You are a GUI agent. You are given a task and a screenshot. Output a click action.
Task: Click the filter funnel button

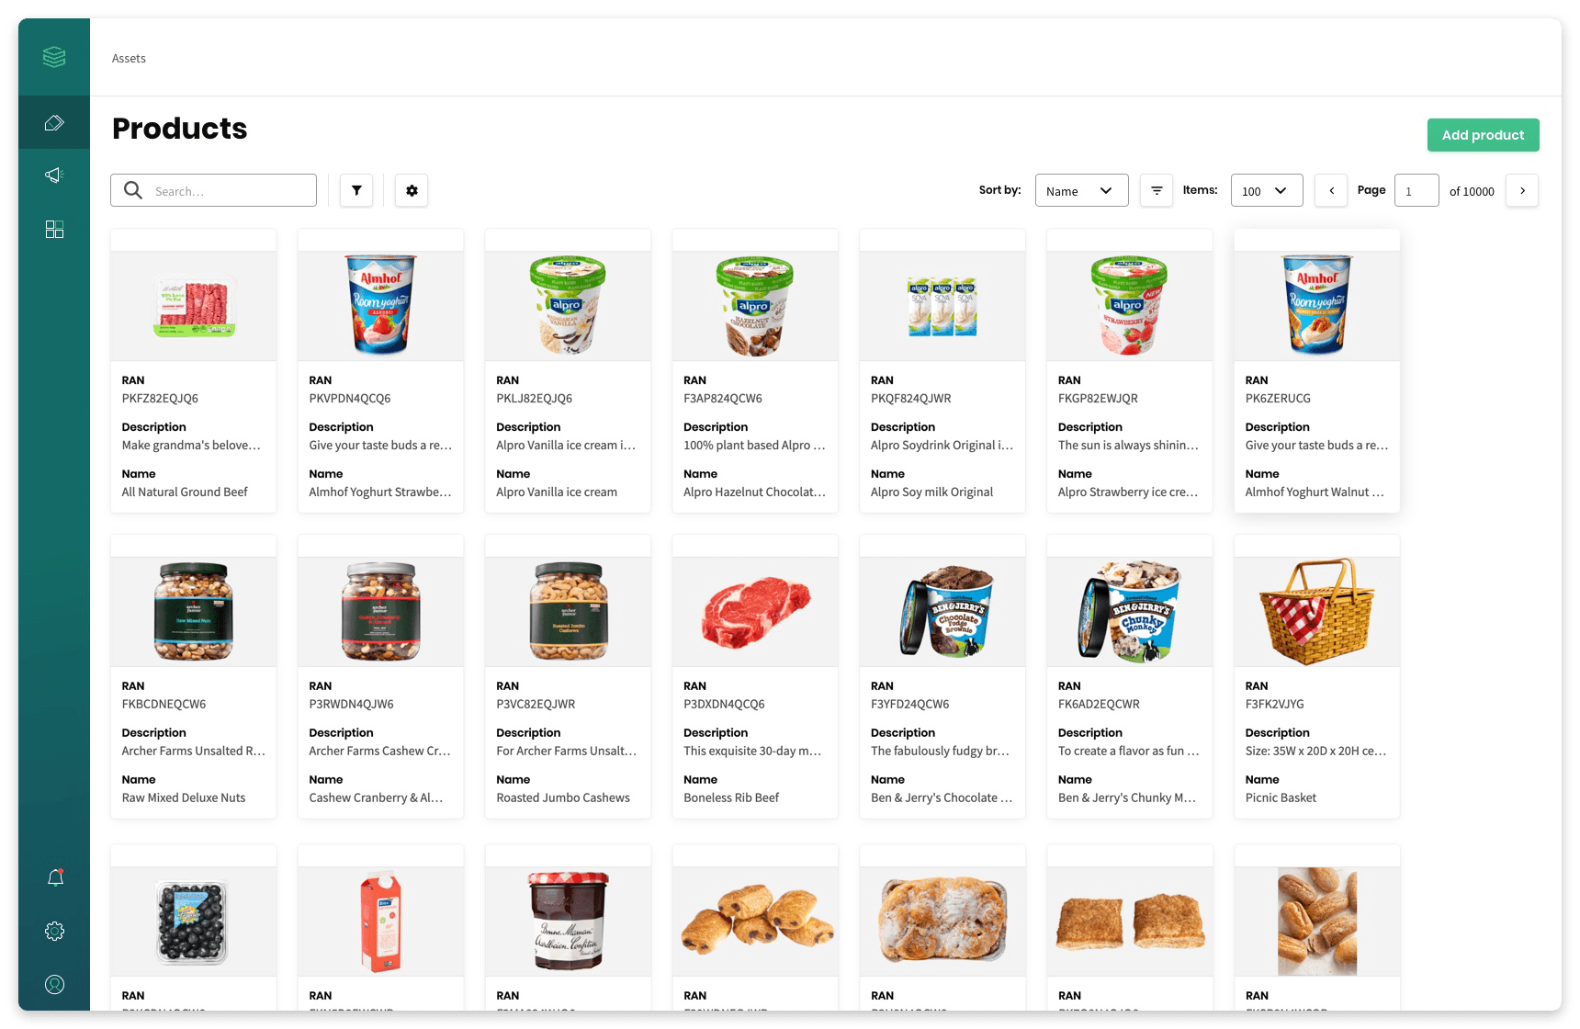pyautogui.click(x=356, y=190)
